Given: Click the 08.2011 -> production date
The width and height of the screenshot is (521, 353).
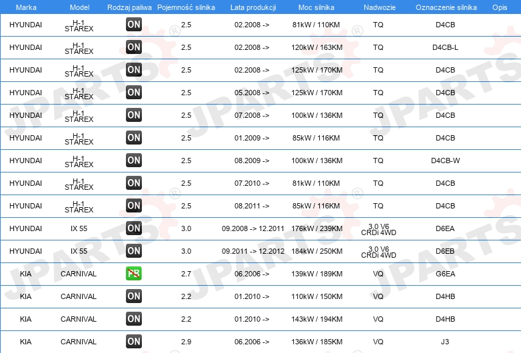Looking at the screenshot, I should tap(252, 206).
